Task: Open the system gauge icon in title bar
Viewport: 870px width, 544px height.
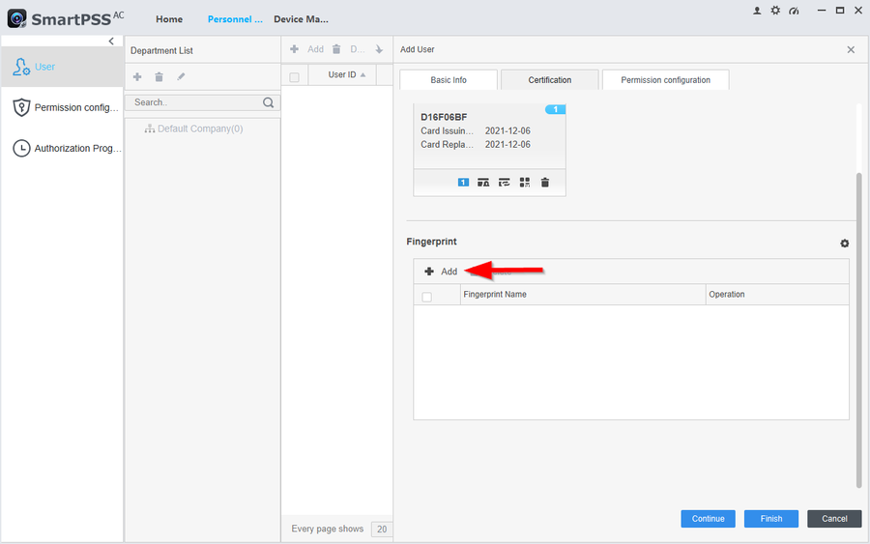Action: click(x=794, y=10)
